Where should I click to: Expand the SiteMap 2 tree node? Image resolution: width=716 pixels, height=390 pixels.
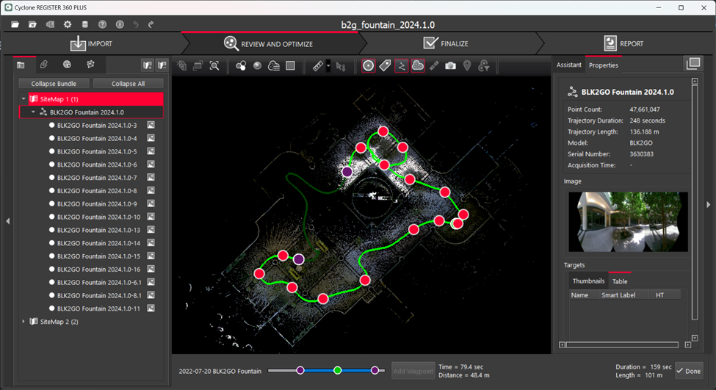(23, 322)
